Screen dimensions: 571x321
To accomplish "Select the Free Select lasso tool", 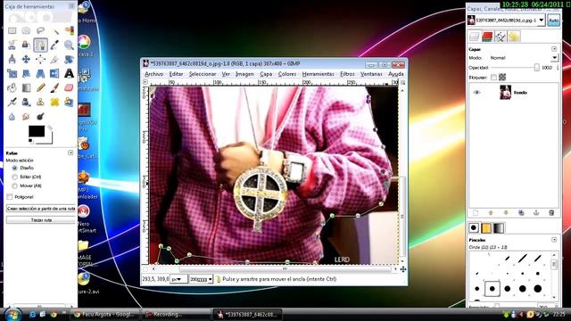I will pos(40,31).
